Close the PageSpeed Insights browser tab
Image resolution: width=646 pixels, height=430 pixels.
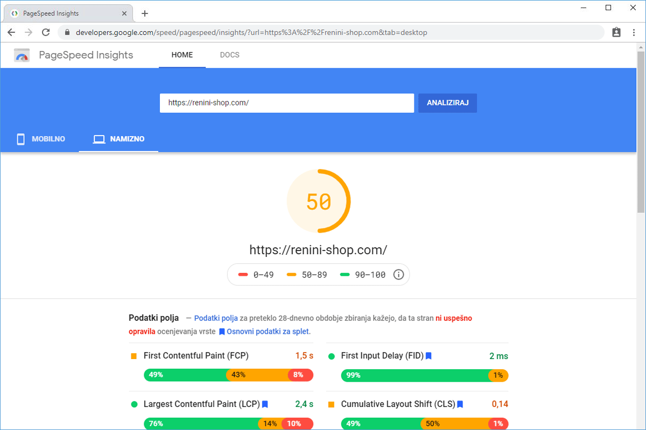tap(124, 13)
